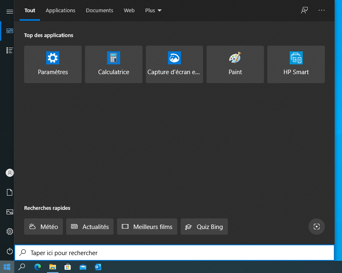Open Microsoft Edge from taskbar

(38, 267)
